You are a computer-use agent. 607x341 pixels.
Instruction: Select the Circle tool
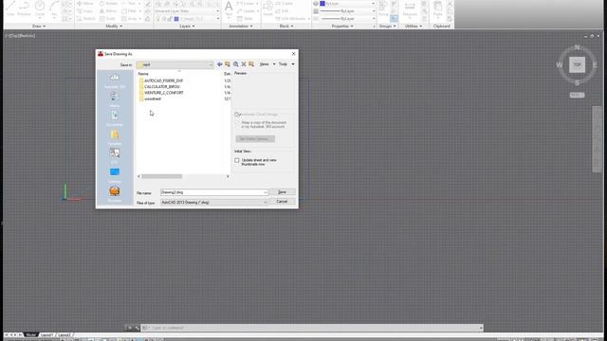40,9
